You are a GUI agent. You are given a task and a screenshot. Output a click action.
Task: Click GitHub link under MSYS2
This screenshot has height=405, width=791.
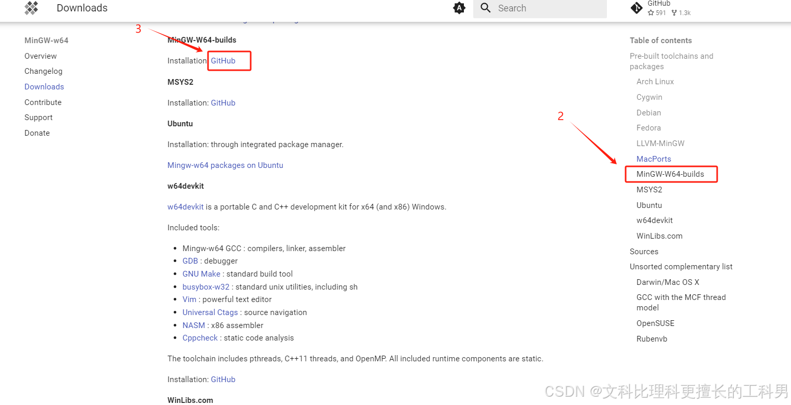point(223,103)
